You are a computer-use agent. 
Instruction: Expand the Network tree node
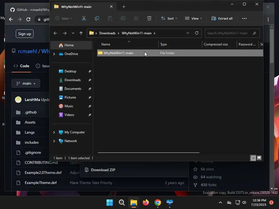click(x=54, y=141)
